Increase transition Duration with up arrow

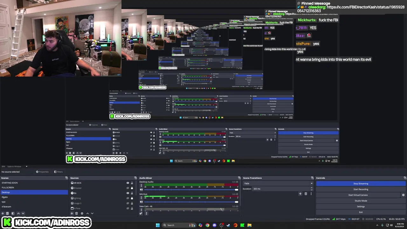point(311,188)
